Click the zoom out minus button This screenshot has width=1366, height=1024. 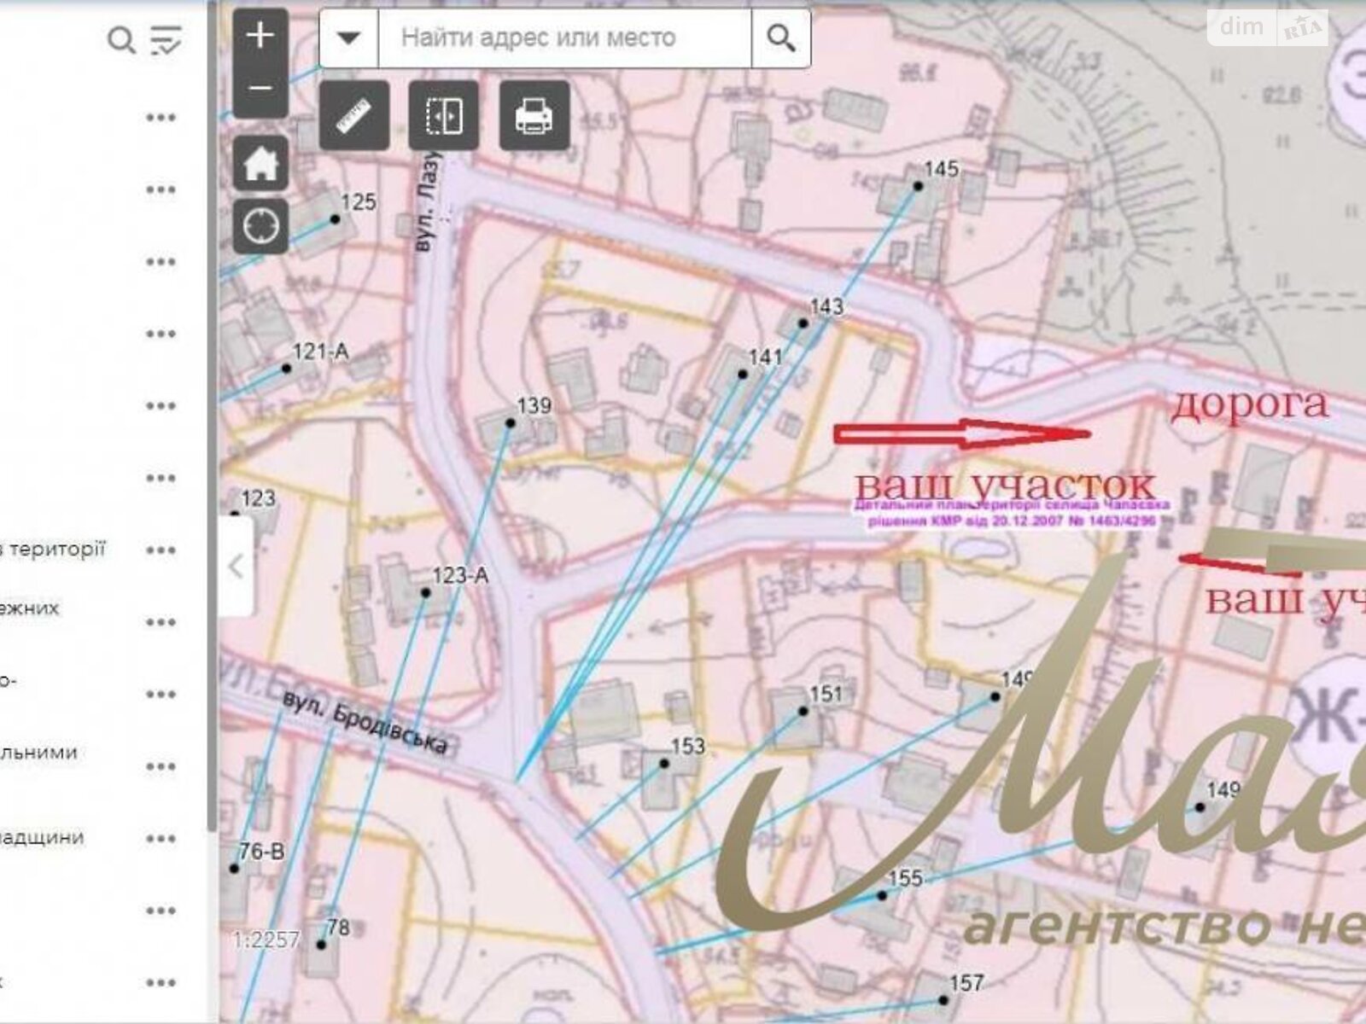point(260,89)
